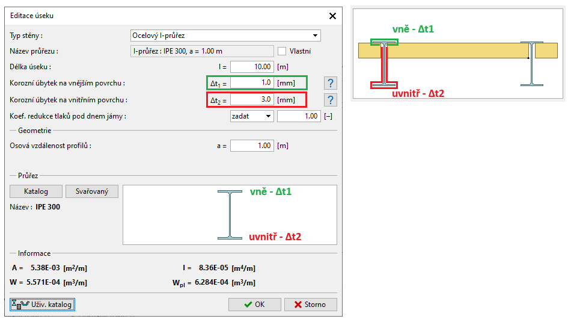The image size is (568, 319).
Task: Enable the Vlastní checkbox
Action: pos(282,51)
